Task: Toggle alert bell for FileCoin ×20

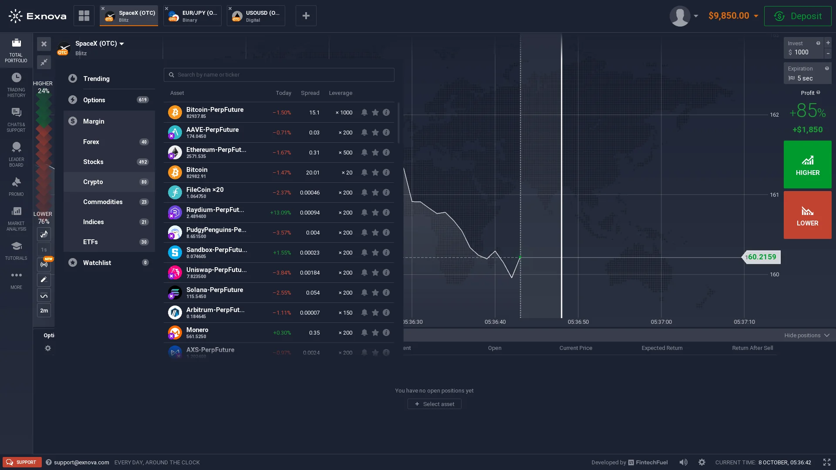Action: tap(364, 192)
